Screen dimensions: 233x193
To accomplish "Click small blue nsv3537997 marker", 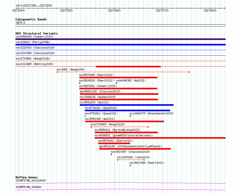I will tap(112, 154).
